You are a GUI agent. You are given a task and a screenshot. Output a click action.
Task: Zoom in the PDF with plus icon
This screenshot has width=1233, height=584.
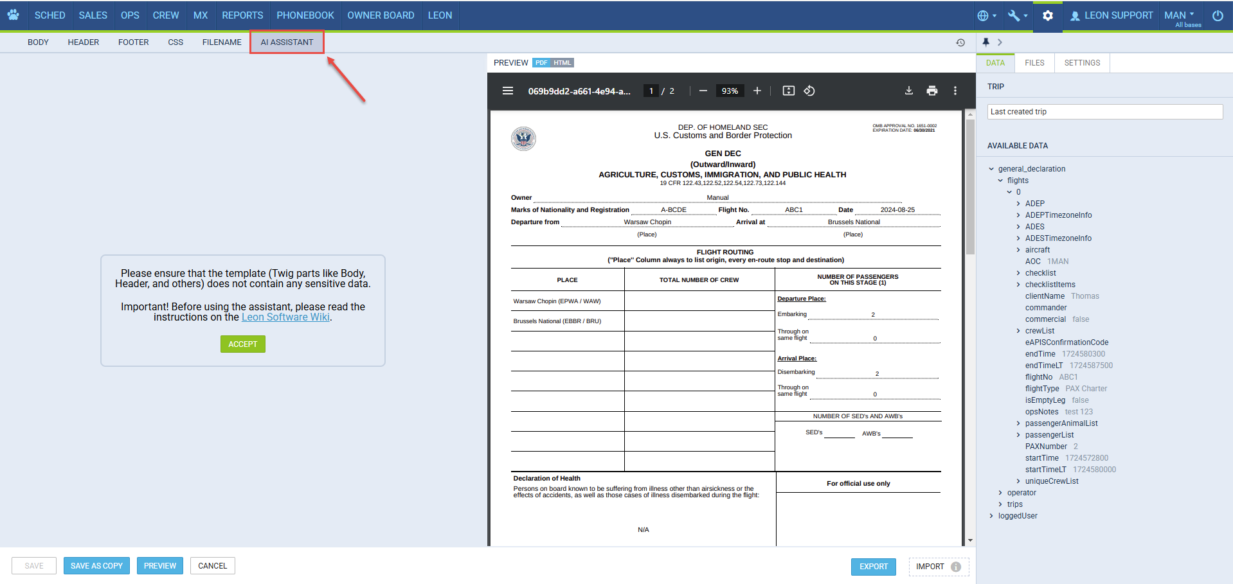click(x=757, y=91)
